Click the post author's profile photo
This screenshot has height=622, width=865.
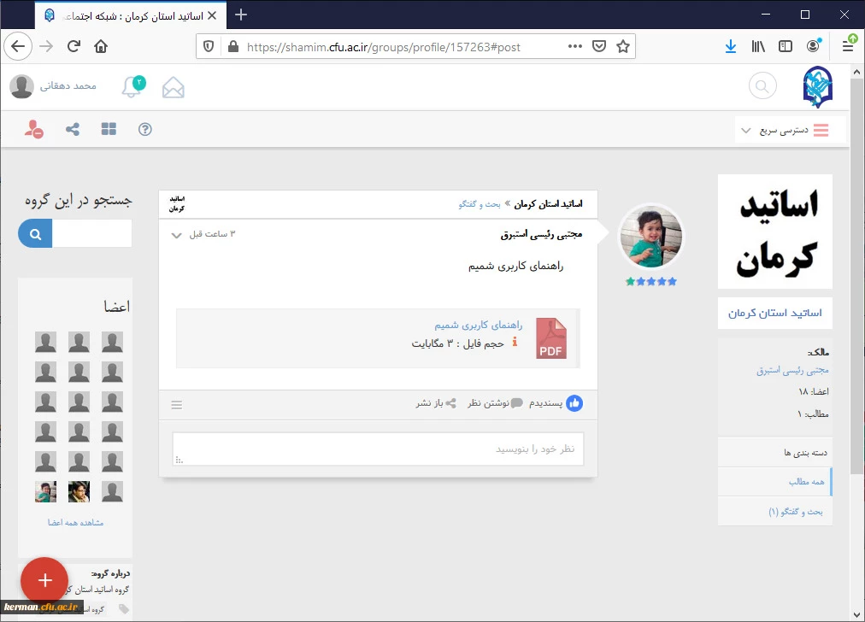(x=651, y=237)
